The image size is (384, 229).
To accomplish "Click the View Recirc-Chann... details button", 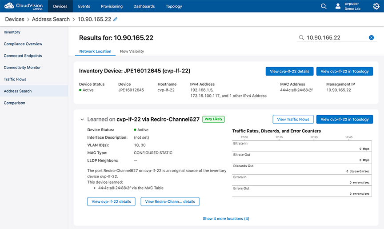I will (x=170, y=201).
